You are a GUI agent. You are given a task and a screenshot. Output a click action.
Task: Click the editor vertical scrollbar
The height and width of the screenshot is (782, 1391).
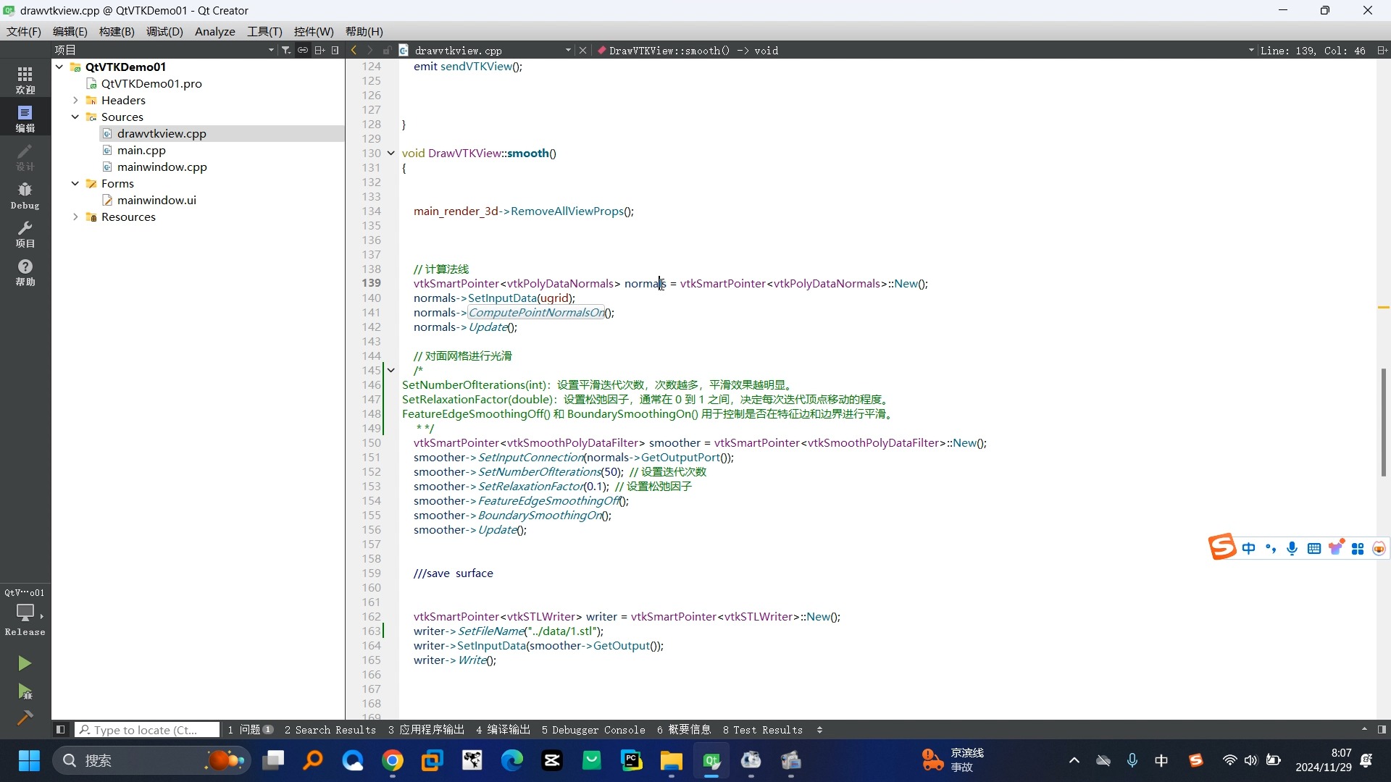tap(1382, 421)
